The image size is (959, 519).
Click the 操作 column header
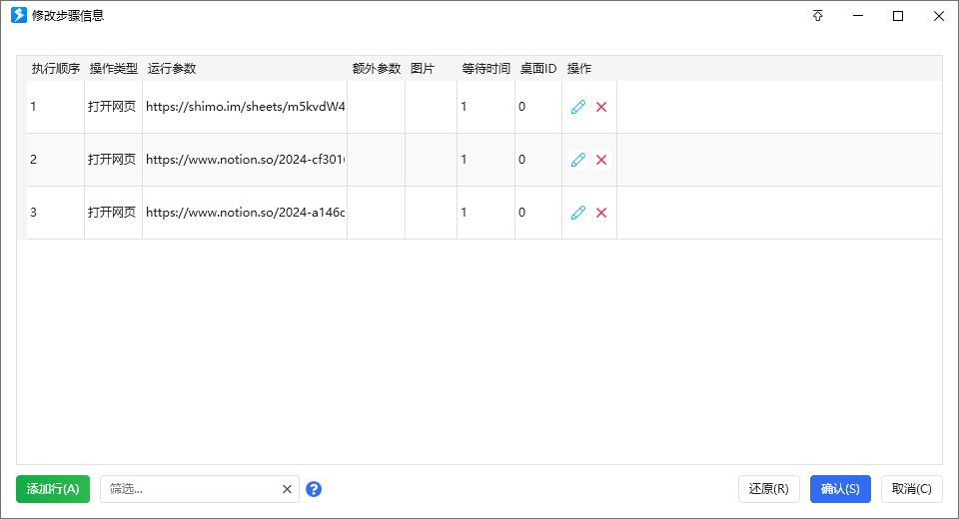point(578,69)
